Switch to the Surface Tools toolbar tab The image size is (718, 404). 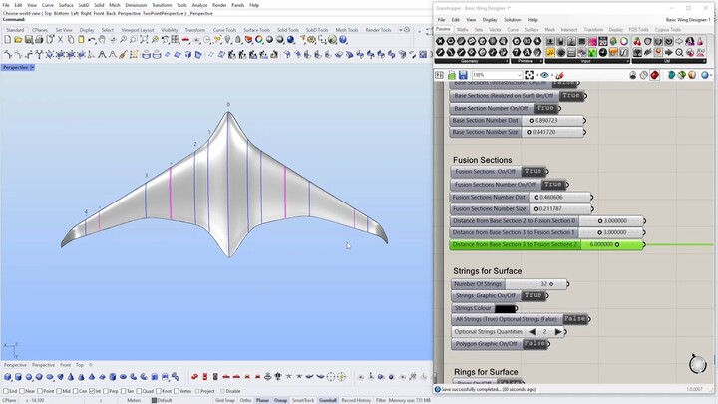pos(256,30)
